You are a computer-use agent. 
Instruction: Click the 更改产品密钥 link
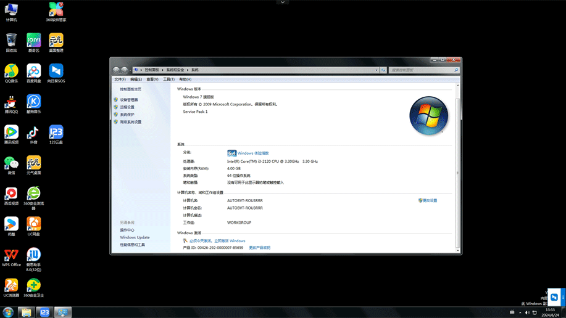click(259, 248)
